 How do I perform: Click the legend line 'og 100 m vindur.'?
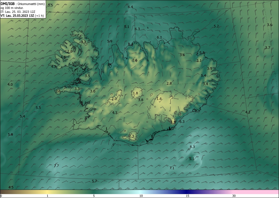(12, 8)
